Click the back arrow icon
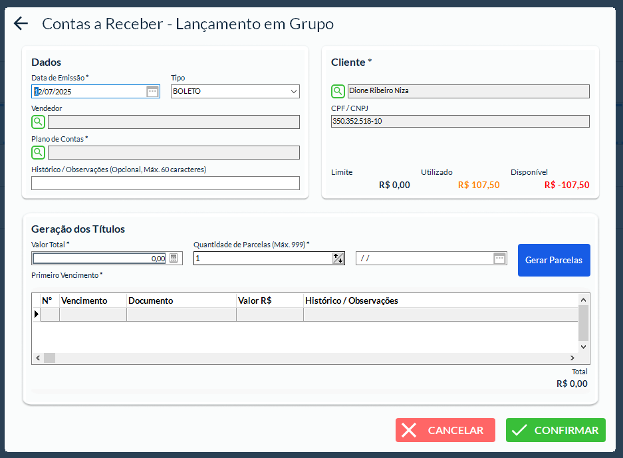Image resolution: width=623 pixels, height=458 pixels. 21,24
